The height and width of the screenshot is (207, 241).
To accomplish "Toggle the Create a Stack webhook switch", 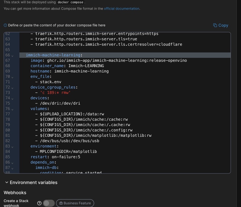I will tap(49, 203).
